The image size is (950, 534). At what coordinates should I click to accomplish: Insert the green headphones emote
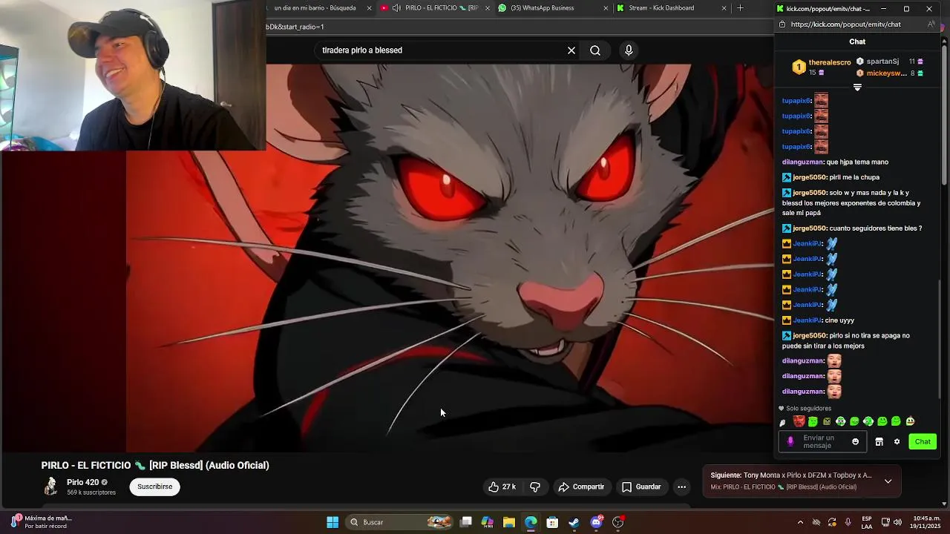click(841, 421)
